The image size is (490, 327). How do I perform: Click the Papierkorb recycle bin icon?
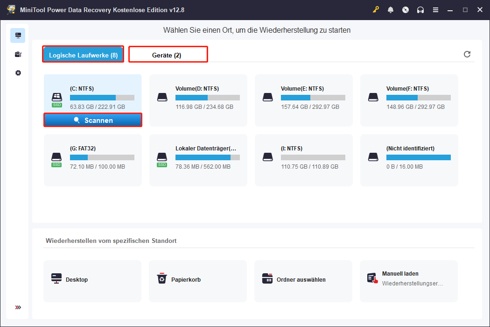click(x=162, y=278)
